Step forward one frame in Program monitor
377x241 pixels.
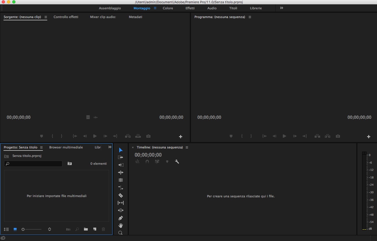click(295, 136)
